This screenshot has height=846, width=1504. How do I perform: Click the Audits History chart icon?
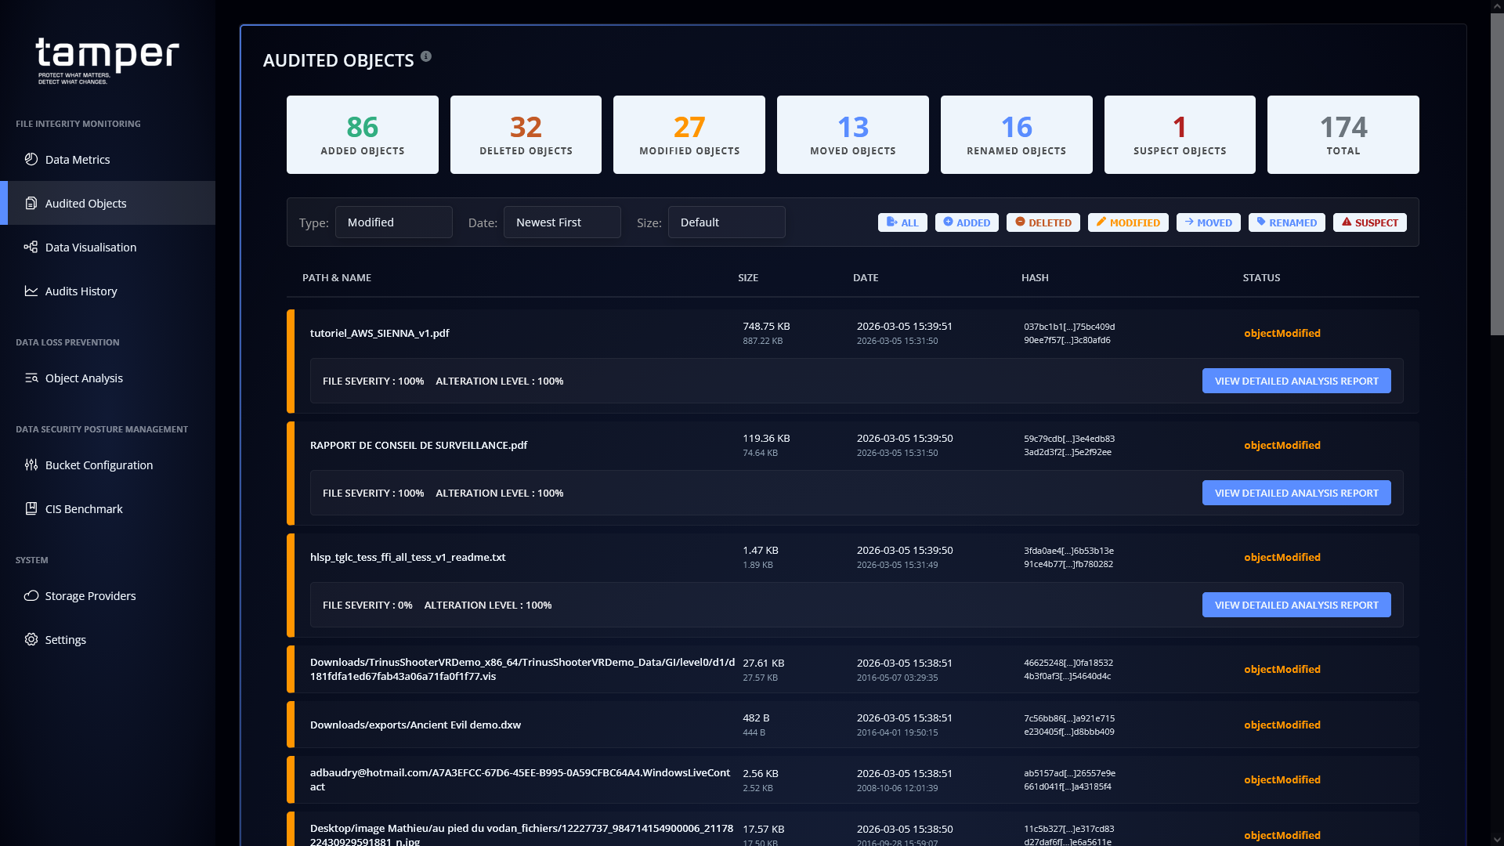[x=31, y=291]
